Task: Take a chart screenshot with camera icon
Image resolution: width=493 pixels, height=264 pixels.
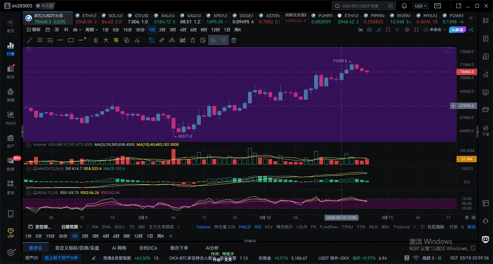Action: click(x=369, y=30)
